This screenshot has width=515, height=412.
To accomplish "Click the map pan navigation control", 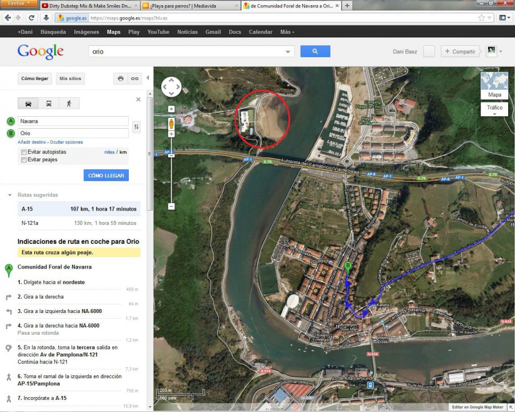I will point(171,87).
